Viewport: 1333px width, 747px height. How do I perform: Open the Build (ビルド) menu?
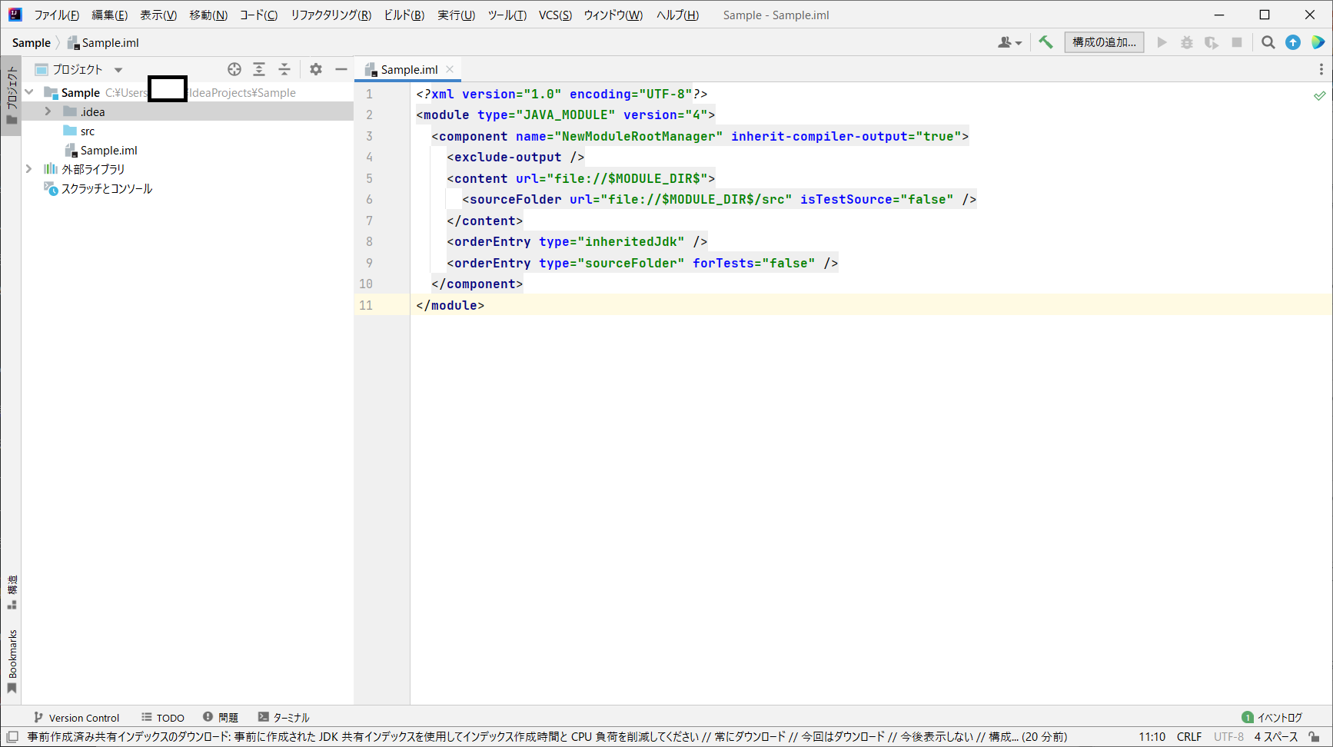(x=404, y=15)
